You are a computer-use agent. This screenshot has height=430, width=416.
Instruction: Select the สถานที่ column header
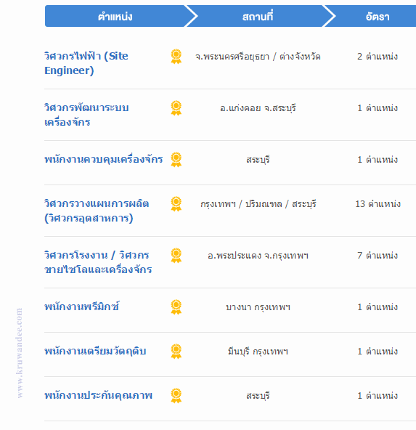click(258, 16)
